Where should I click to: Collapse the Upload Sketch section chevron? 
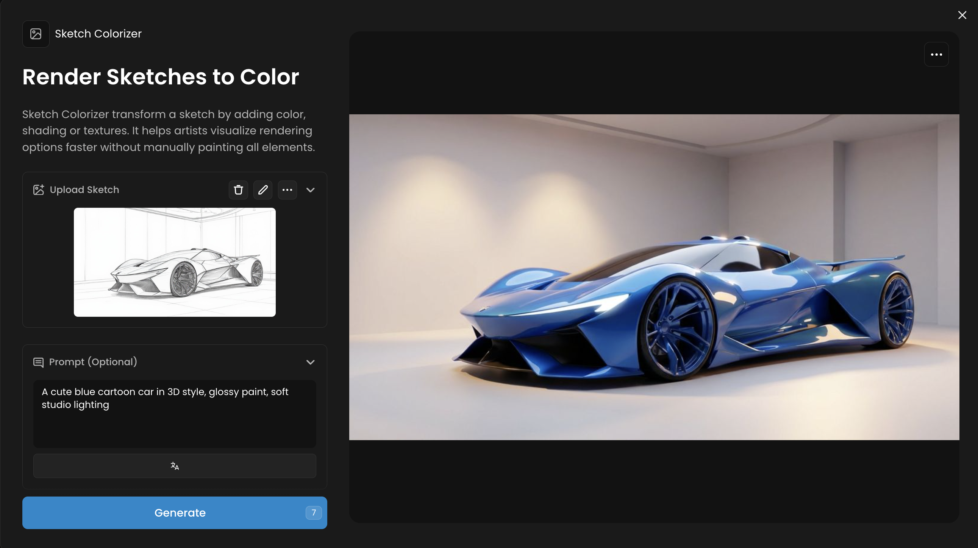(310, 190)
